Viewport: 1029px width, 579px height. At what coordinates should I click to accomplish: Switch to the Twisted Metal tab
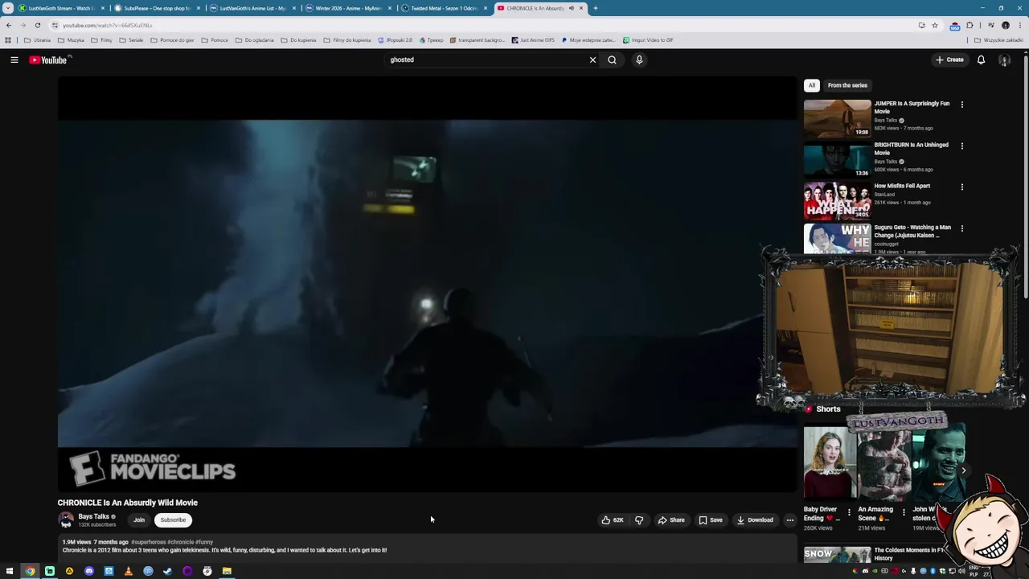click(443, 8)
